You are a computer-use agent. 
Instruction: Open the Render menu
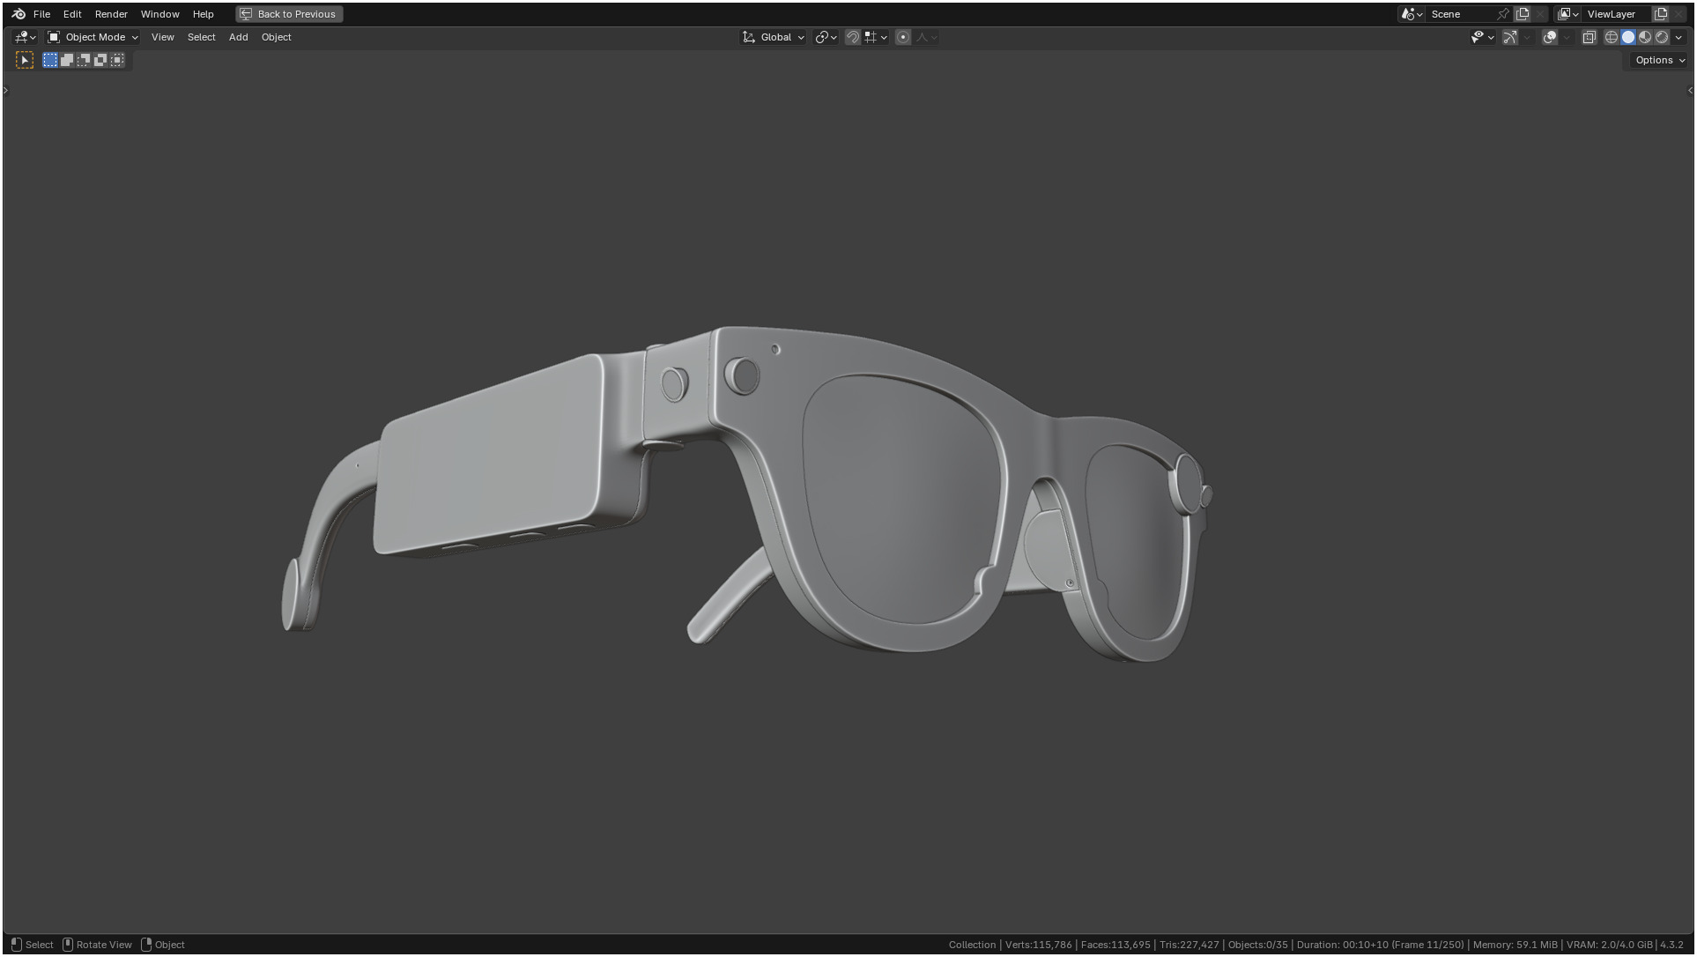111,14
